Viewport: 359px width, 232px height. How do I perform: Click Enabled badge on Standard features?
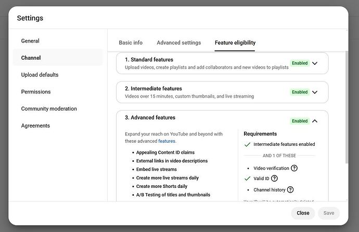[x=300, y=63]
